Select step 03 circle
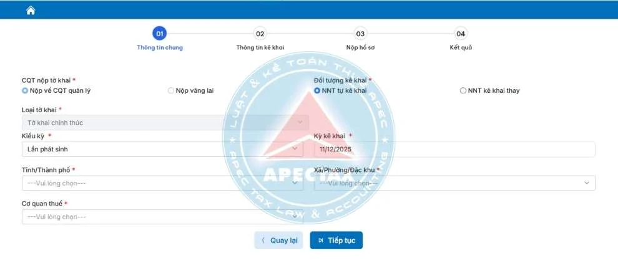618x276 pixels. [x=360, y=34]
